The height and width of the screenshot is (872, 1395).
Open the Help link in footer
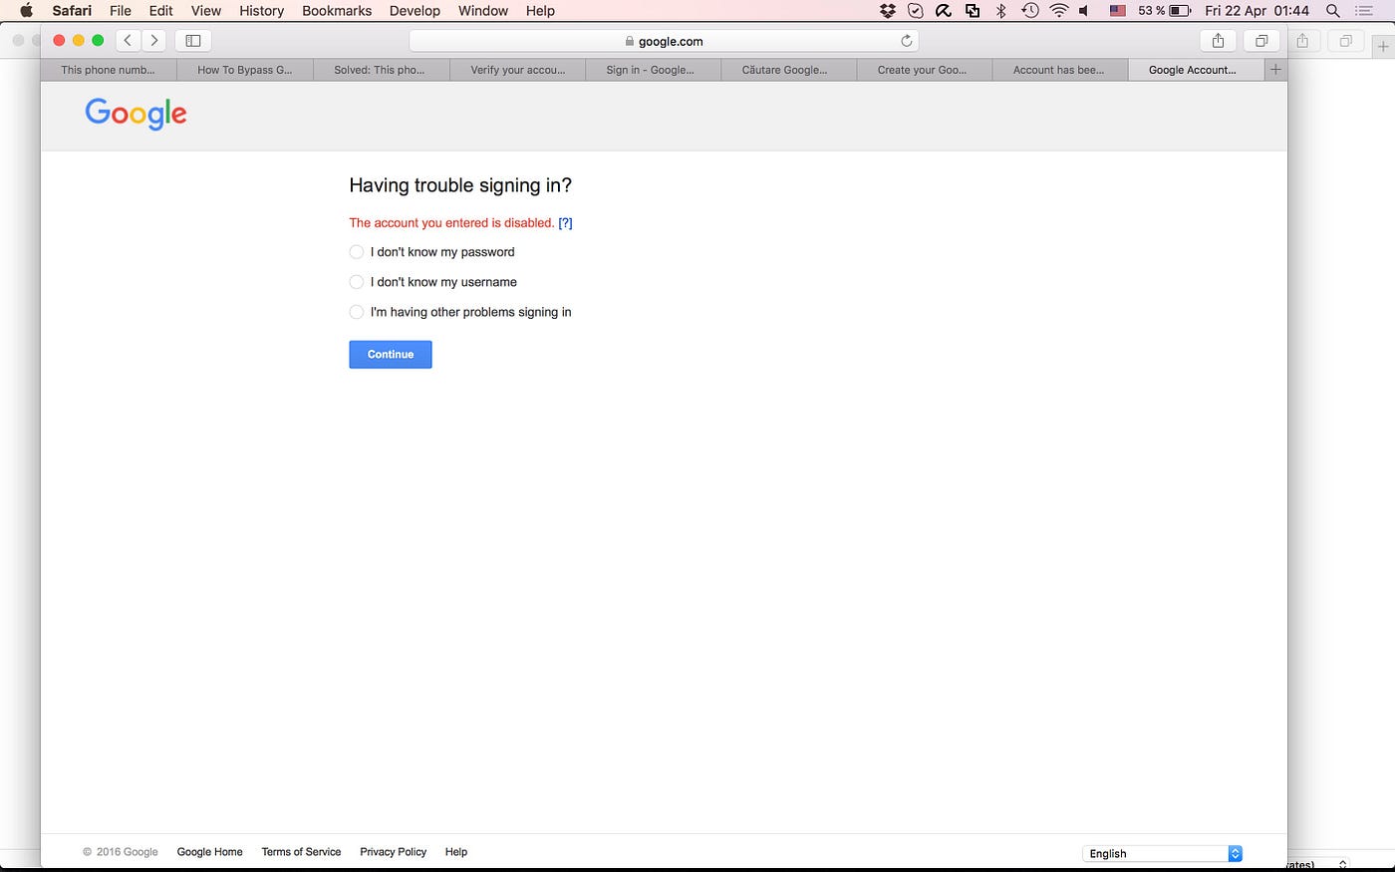[456, 852]
